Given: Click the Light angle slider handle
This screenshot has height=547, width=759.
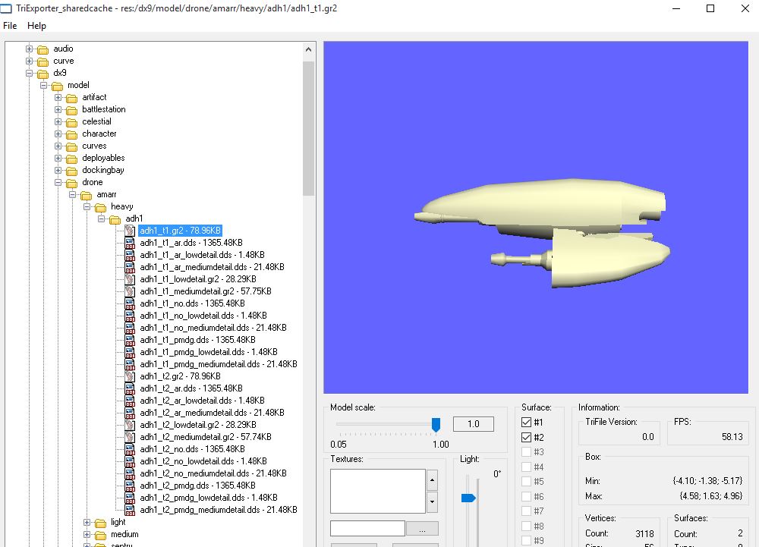Looking at the screenshot, I should [x=468, y=498].
